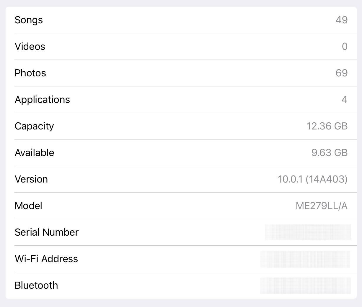Click the model number ME279LL/A
This screenshot has height=307, width=362.
pyautogui.click(x=322, y=206)
